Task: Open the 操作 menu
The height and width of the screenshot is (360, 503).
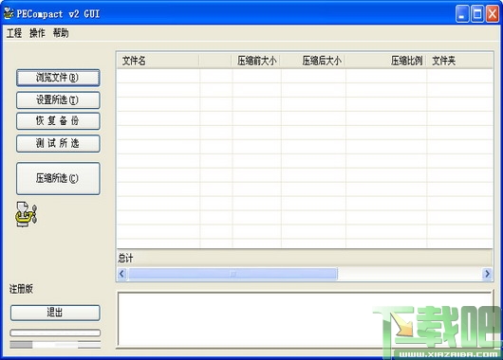Action: pyautogui.click(x=37, y=33)
